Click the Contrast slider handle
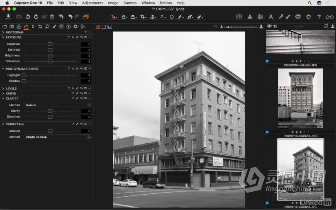The image size is (336, 210). [50, 50]
